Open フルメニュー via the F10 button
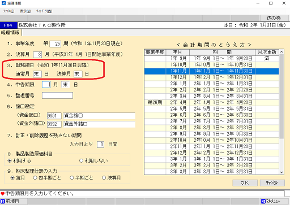The height and width of the screenshot is (205, 290). (x=274, y=202)
